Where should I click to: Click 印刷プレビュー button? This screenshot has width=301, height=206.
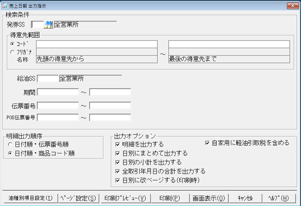pyautogui.click(x=125, y=198)
